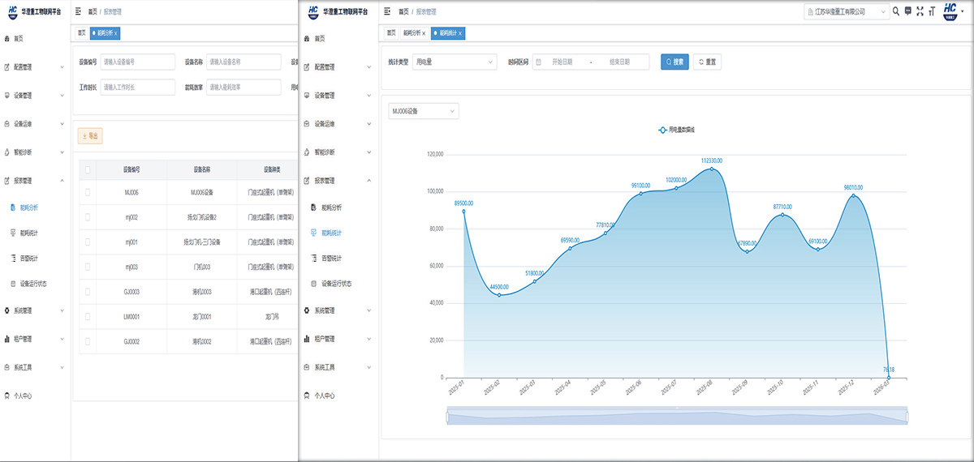Image resolution: width=974 pixels, height=462 pixels.
Task: Select the active 能耗统计 tab
Action: pyautogui.click(x=448, y=33)
